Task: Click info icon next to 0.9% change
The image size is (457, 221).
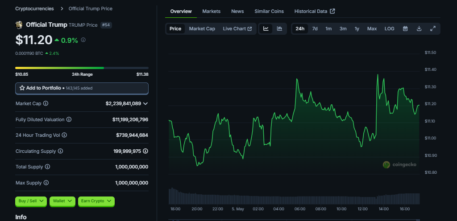Action: 83,40
